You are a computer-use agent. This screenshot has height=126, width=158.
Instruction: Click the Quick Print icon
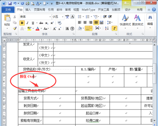coord(28,3)
